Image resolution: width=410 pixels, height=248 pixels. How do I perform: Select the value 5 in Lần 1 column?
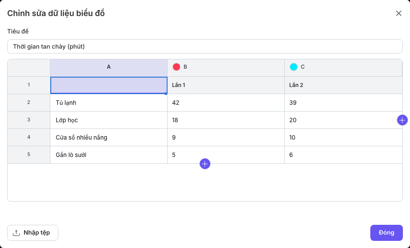pyautogui.click(x=226, y=155)
